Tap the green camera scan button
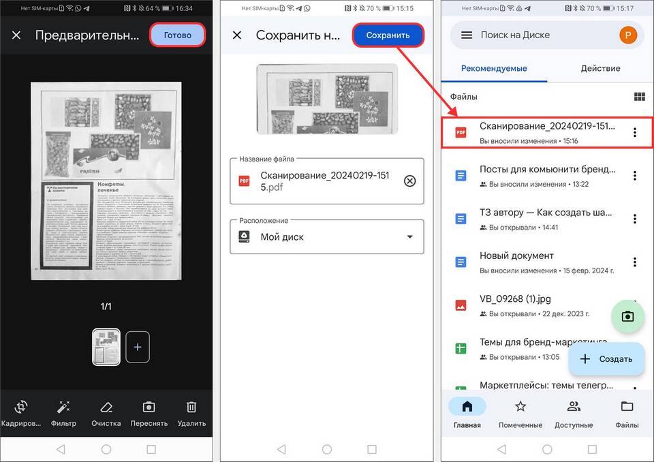Viewport: 654px width, 462px height. pos(627,316)
